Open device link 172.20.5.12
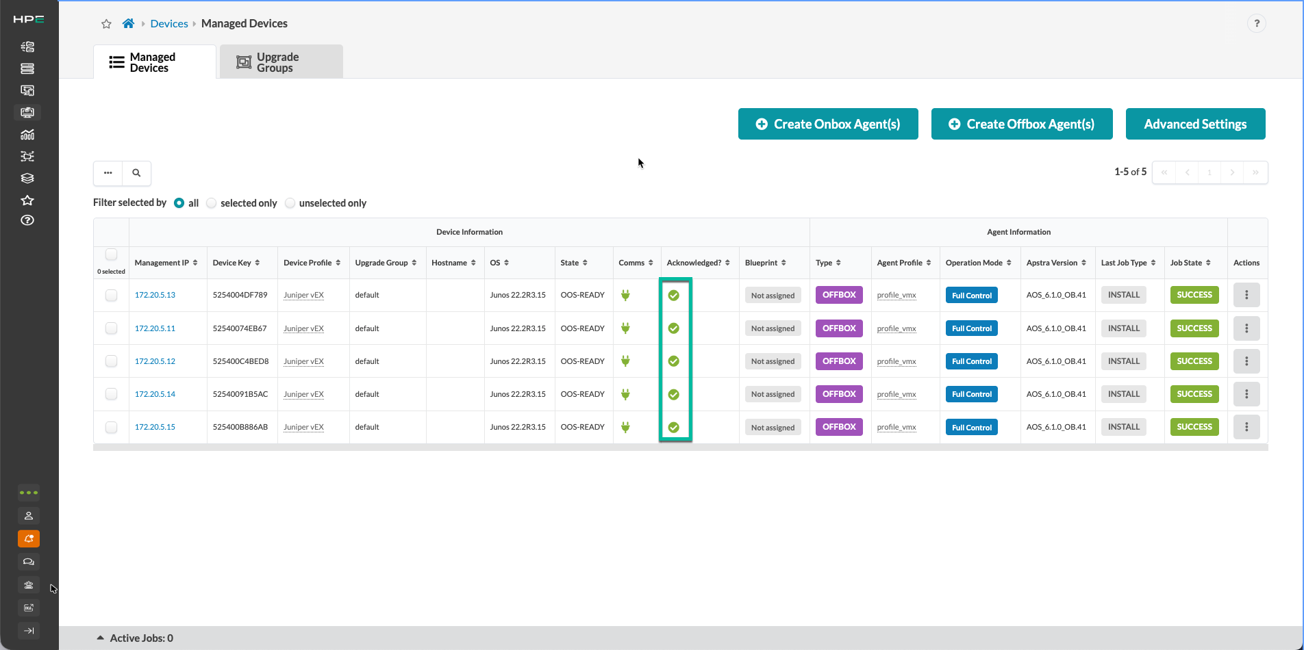The image size is (1304, 650). [x=155, y=361]
